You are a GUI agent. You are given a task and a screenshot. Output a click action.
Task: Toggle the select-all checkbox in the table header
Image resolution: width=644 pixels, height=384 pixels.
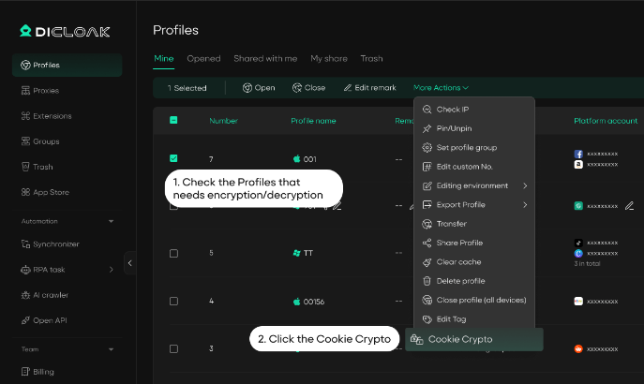coord(173,120)
